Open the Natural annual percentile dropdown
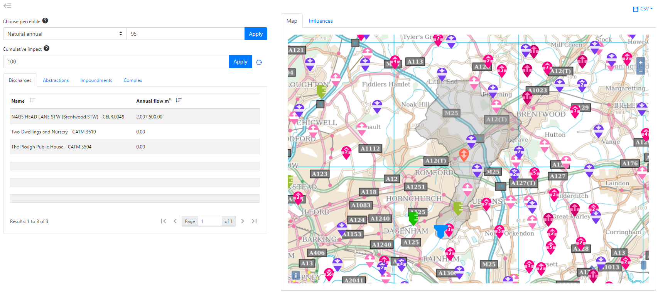The height and width of the screenshot is (293, 658). tap(65, 34)
